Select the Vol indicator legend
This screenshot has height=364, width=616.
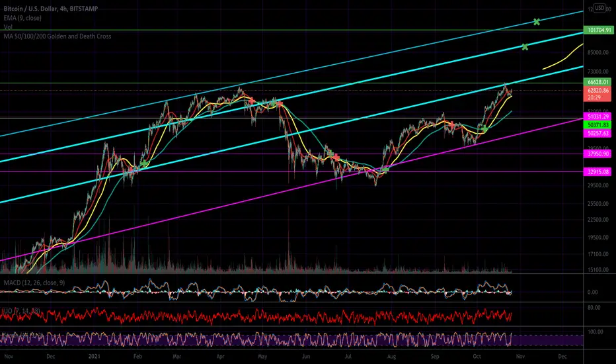pyautogui.click(x=8, y=27)
